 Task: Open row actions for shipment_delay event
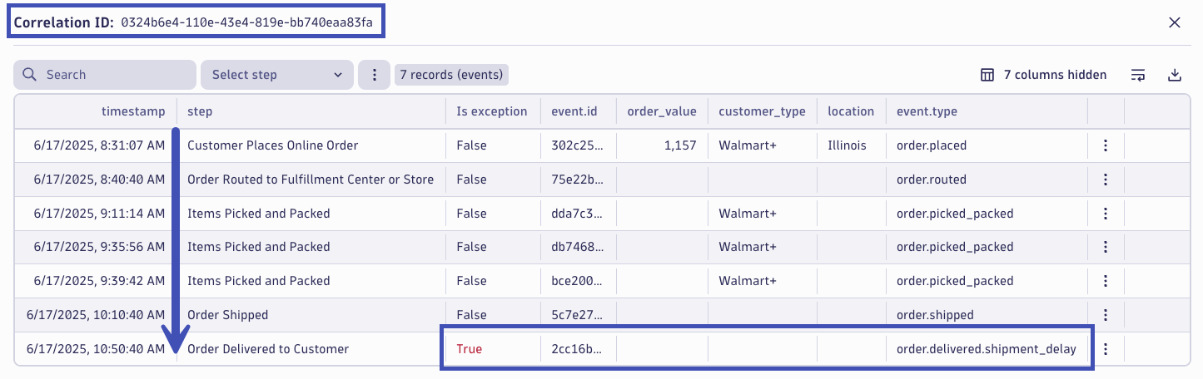[1106, 349]
